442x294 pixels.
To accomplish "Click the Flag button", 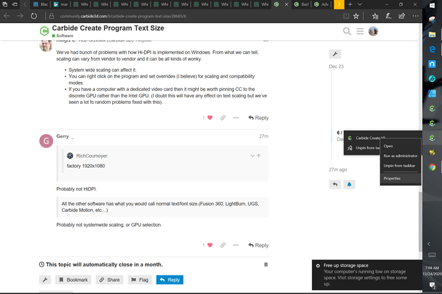I will 140,280.
